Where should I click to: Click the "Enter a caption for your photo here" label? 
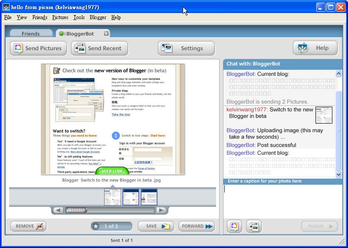(265, 181)
